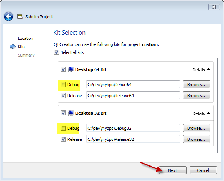Select the Summary wizard step
Image resolution: width=224 pixels, height=181 pixels.
click(26, 55)
